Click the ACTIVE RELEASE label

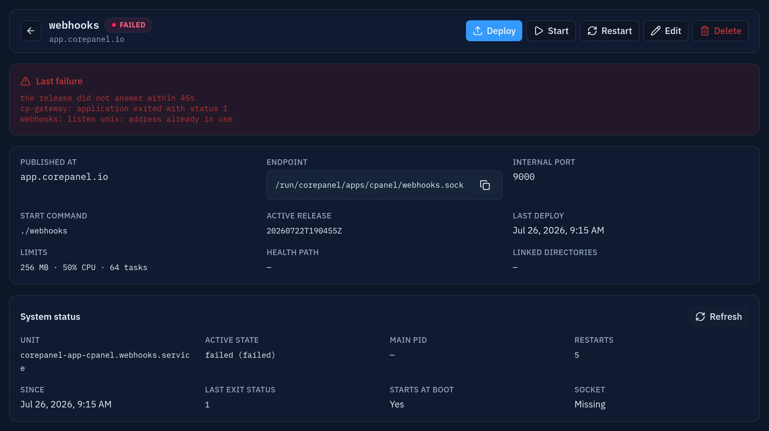point(299,216)
